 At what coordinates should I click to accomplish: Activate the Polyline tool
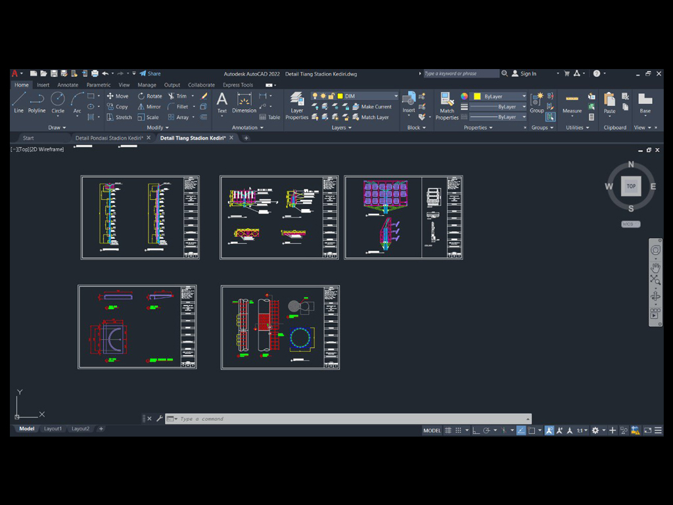tap(37, 102)
